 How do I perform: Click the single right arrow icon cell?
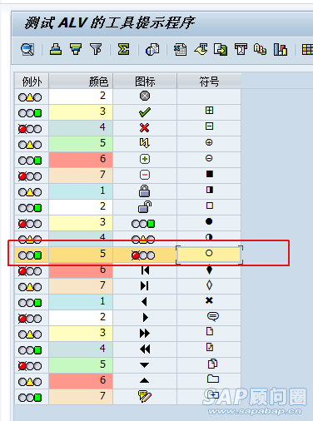(x=145, y=317)
